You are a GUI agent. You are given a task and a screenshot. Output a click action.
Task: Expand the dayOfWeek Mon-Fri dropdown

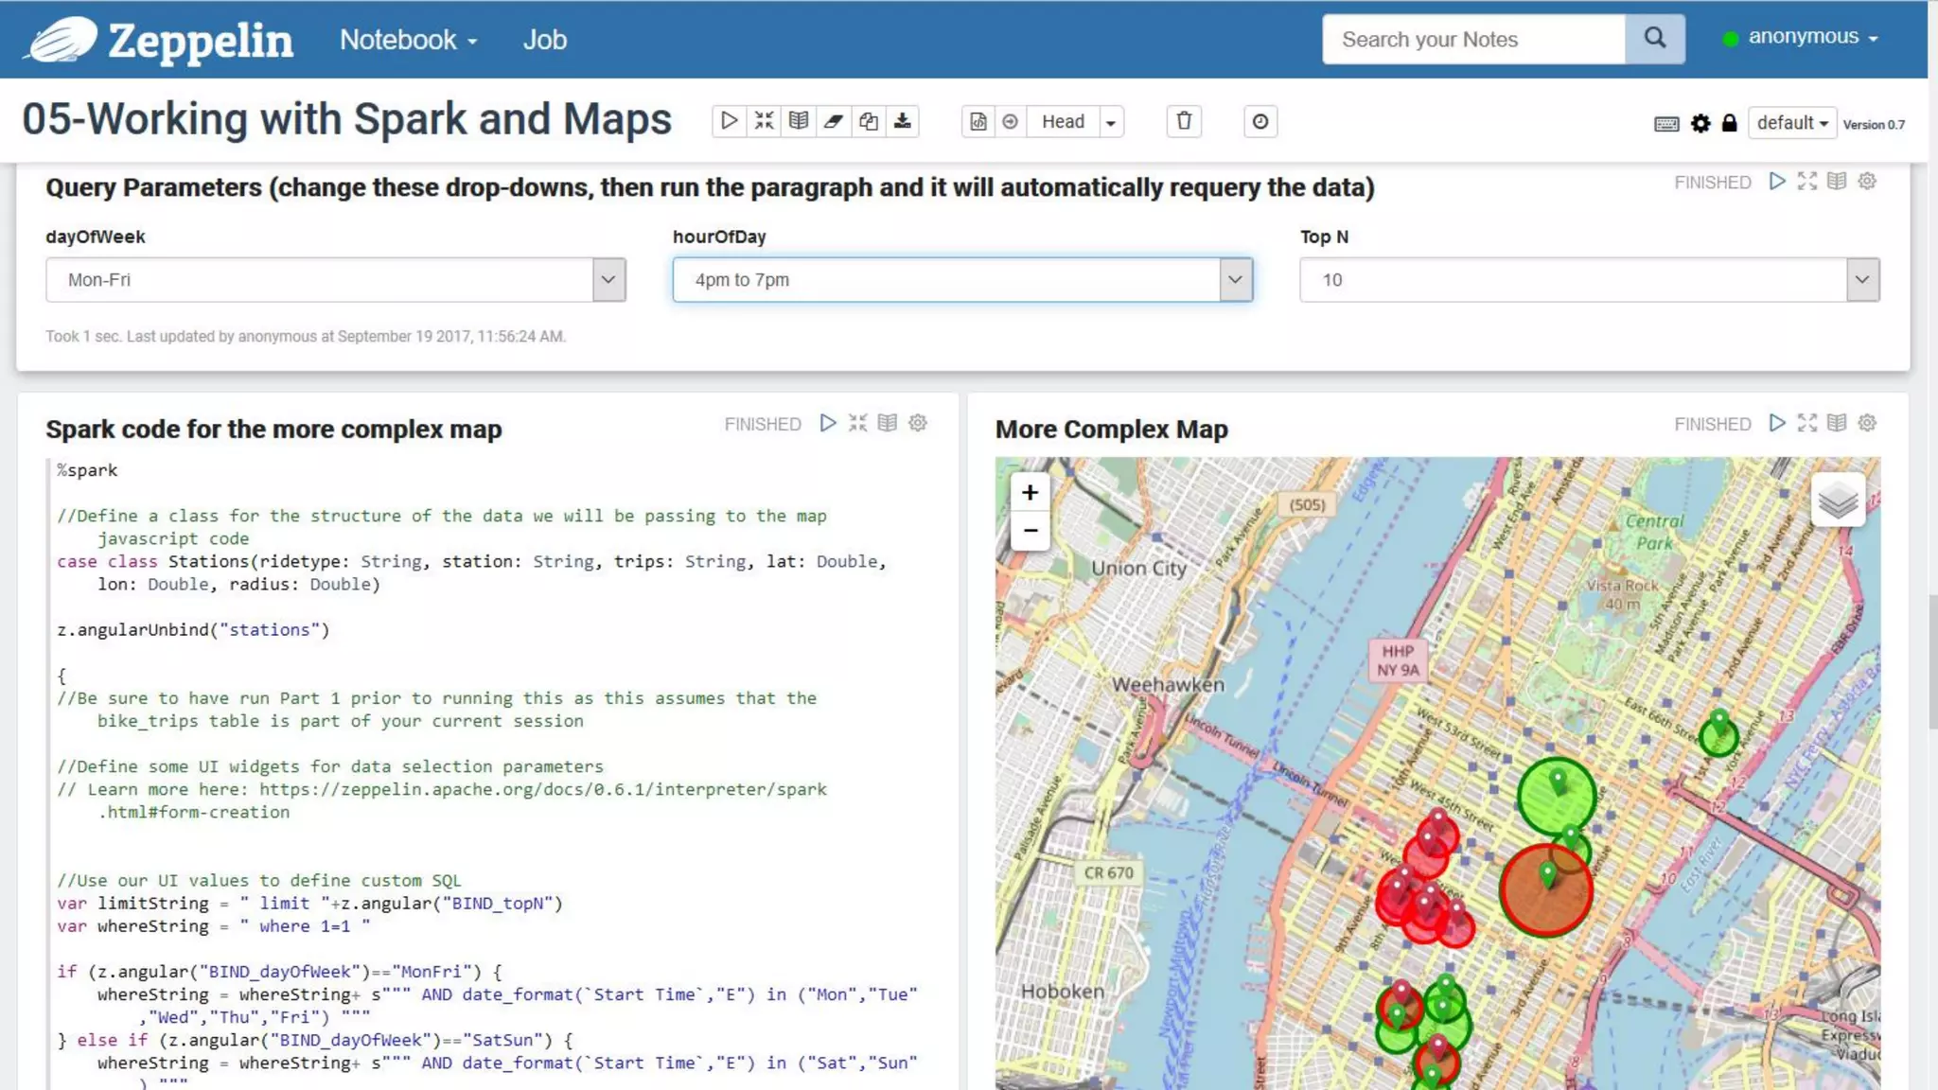click(x=608, y=280)
